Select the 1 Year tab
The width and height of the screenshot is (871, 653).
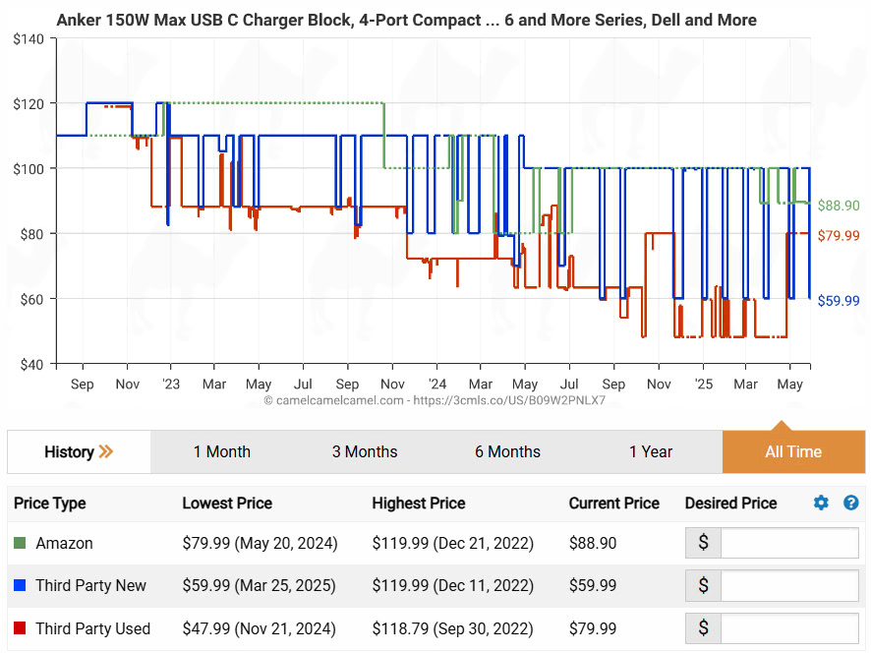pos(651,452)
